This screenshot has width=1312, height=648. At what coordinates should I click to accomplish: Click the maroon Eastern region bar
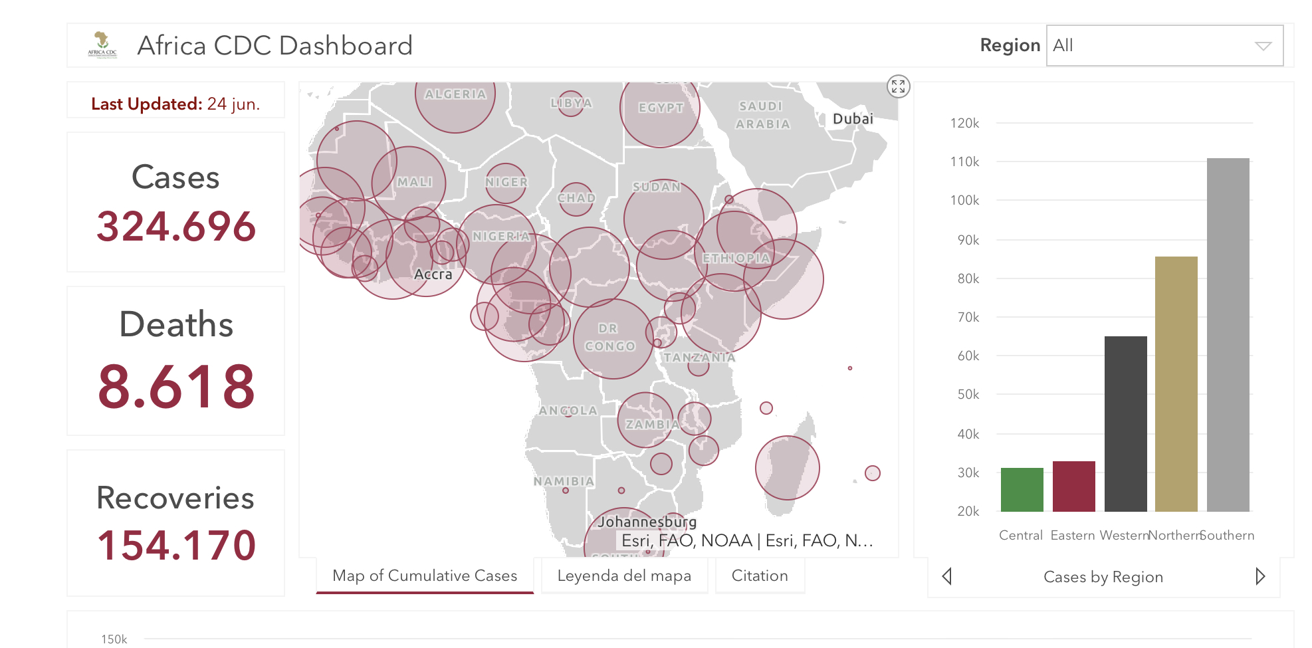(x=1073, y=486)
